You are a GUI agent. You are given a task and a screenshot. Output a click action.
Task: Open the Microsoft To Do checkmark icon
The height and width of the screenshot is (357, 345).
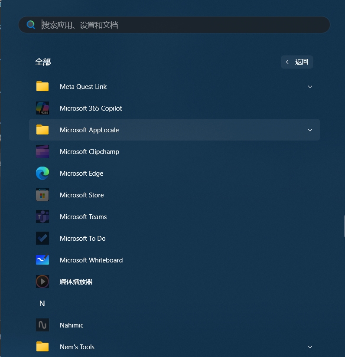click(x=42, y=238)
